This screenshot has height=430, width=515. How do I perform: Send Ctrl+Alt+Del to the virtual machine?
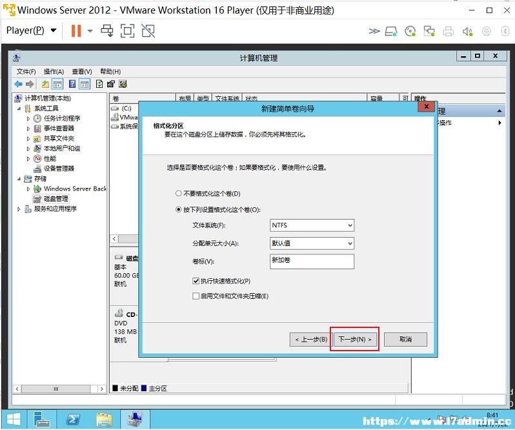[107, 31]
